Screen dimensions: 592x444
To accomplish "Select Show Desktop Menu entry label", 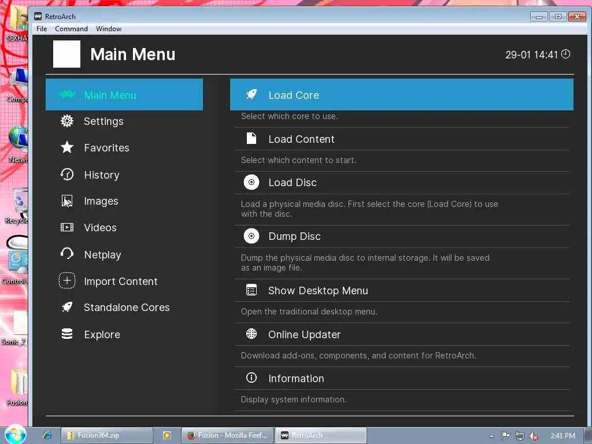I will tap(318, 291).
